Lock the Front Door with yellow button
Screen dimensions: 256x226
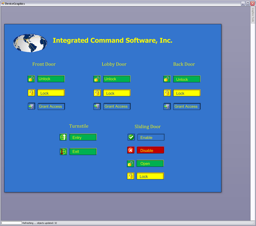pos(51,93)
